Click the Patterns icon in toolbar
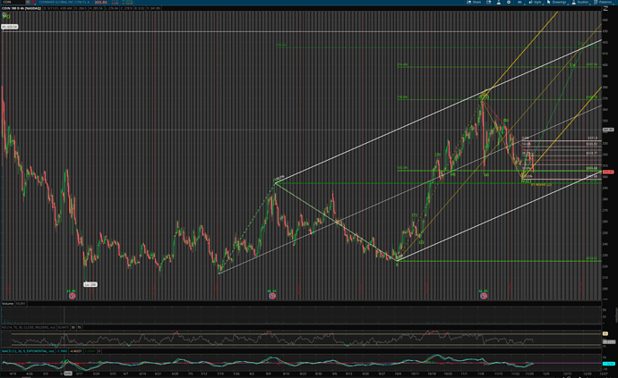Screen dimensions: 618x378 point(596,3)
